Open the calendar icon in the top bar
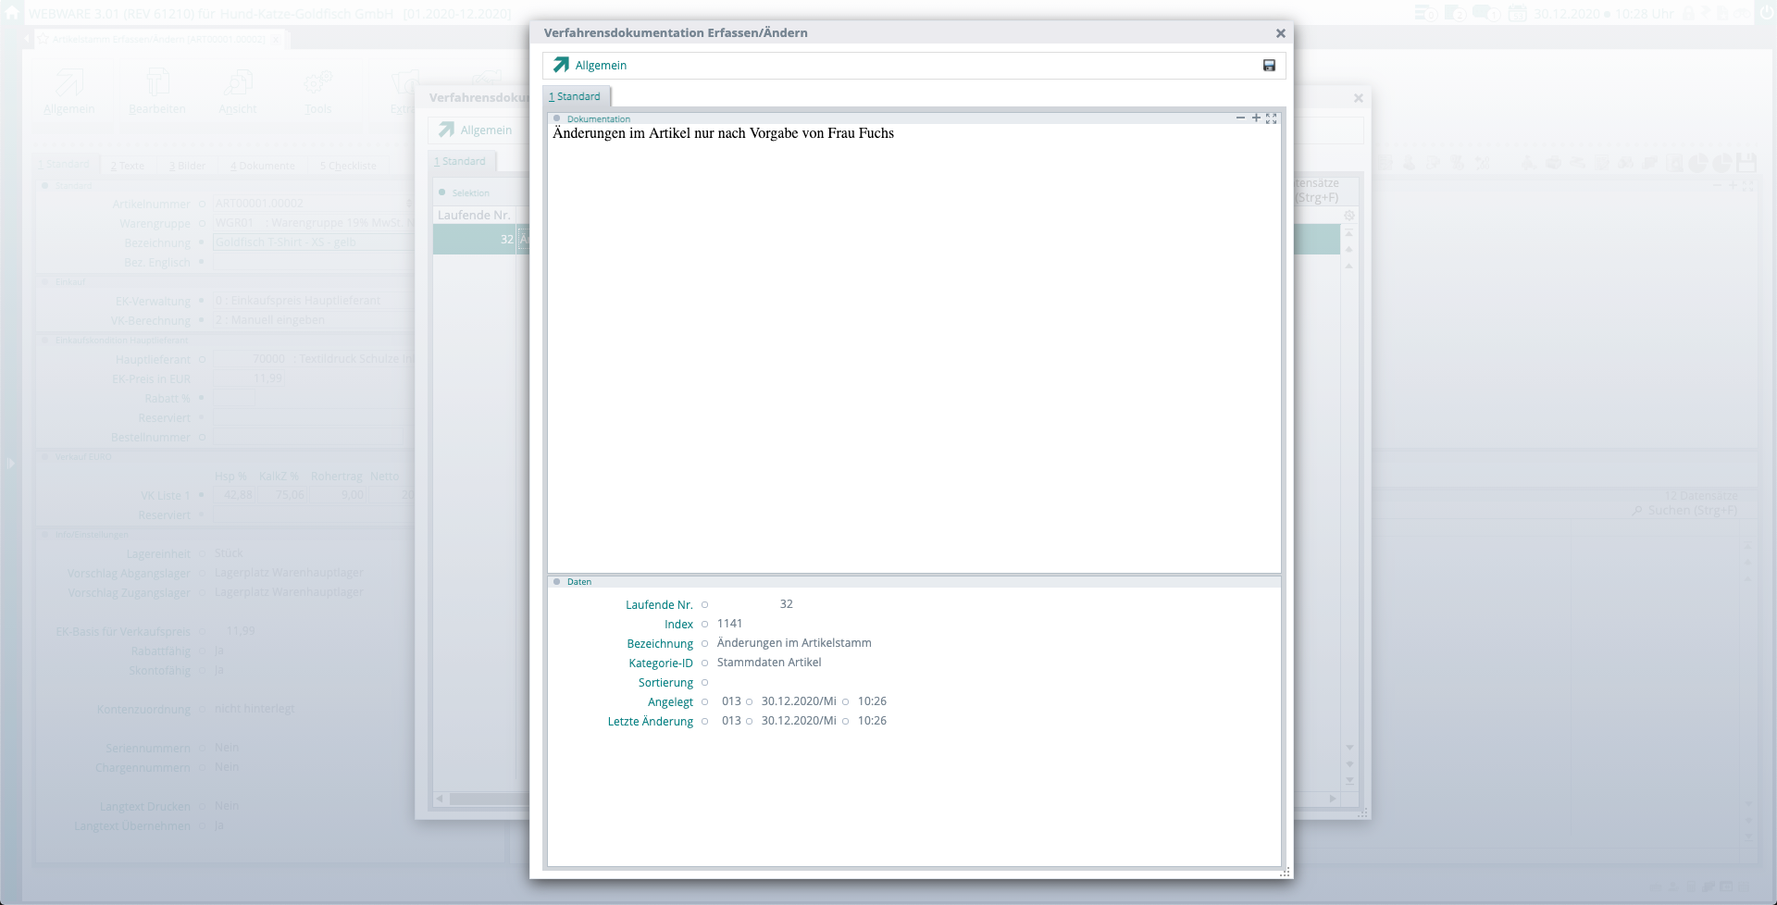 pyautogui.click(x=1518, y=14)
